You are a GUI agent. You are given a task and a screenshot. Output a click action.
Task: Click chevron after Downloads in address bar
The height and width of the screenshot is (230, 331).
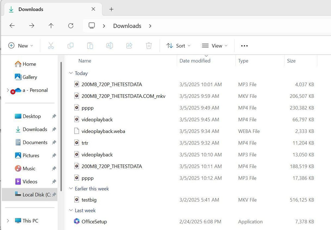pyautogui.click(x=150, y=26)
